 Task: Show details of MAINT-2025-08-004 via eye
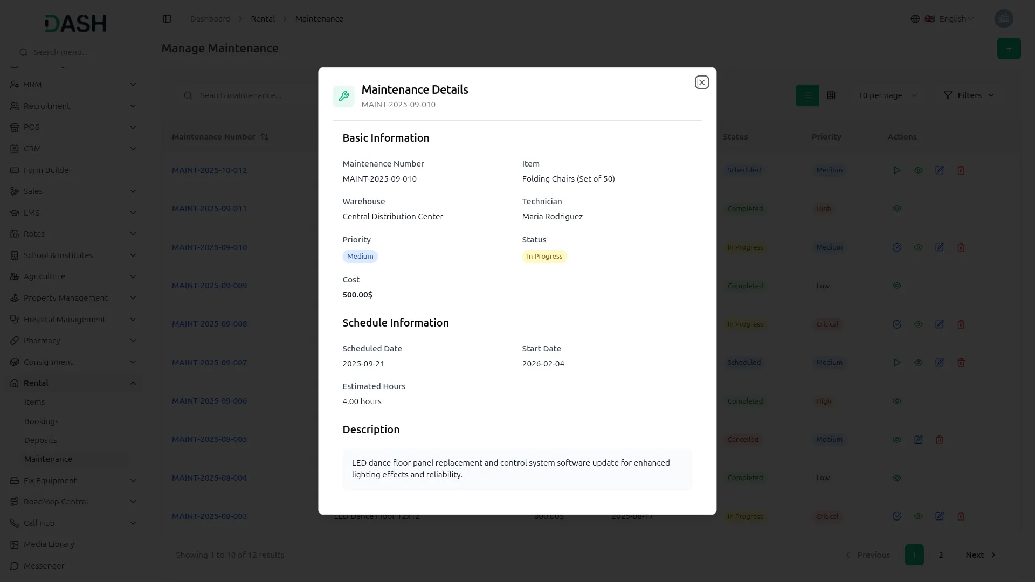tap(896, 478)
